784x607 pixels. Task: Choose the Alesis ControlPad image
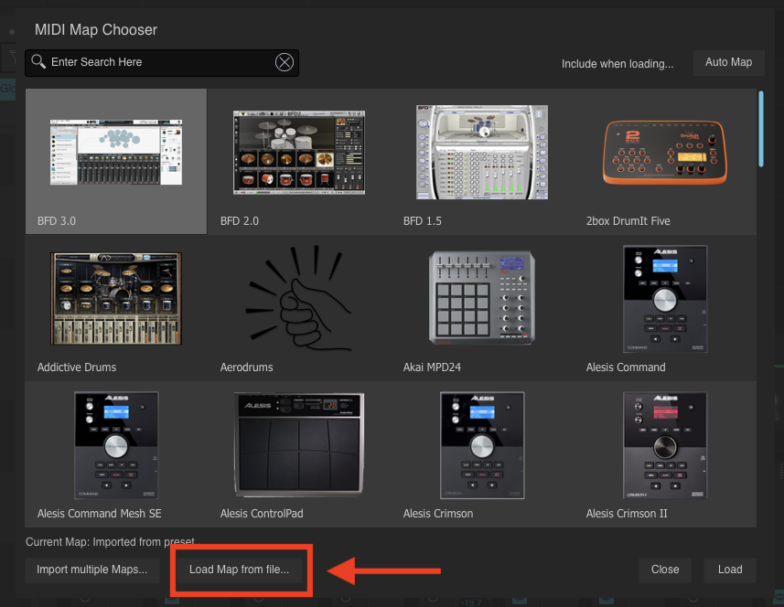[x=299, y=444]
